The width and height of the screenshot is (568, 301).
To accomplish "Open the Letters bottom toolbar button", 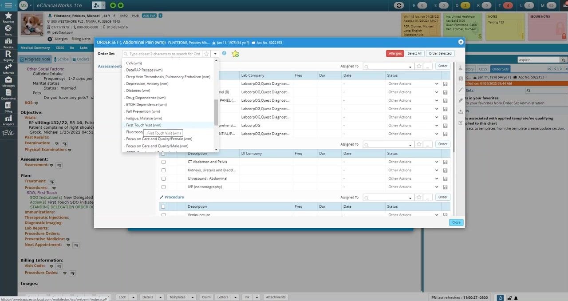I will 223,297.
